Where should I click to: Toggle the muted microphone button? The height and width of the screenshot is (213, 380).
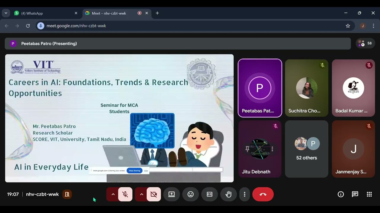pos(125,194)
